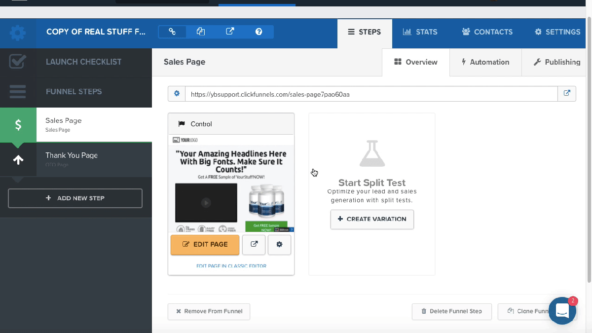Preview the Control page via its external link icon
This screenshot has width=592, height=333.
click(254, 245)
